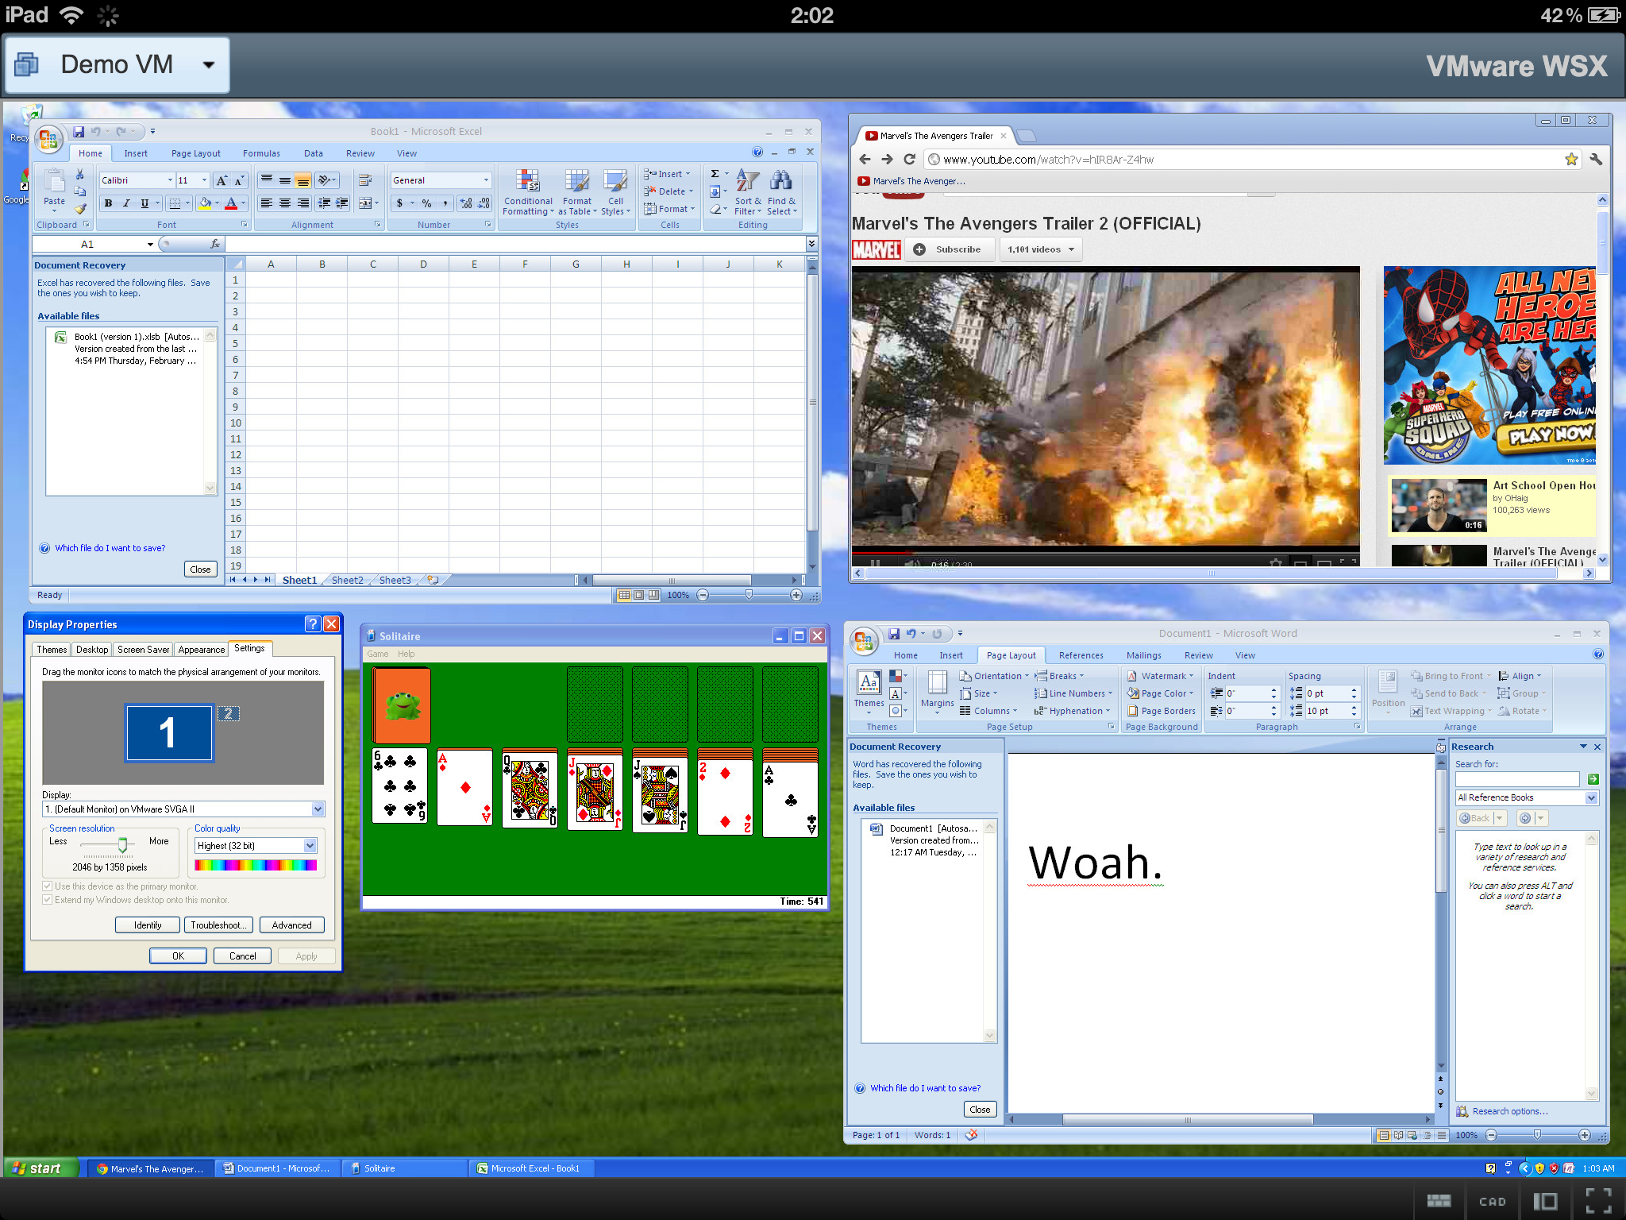
Task: Toggle Bold formatting in Excel ribbon
Action: (x=108, y=203)
